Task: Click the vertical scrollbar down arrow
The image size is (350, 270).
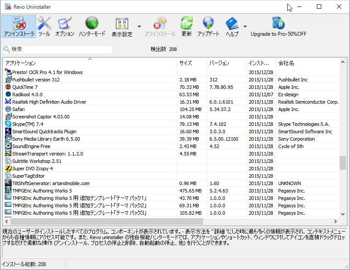Action: 343,214
